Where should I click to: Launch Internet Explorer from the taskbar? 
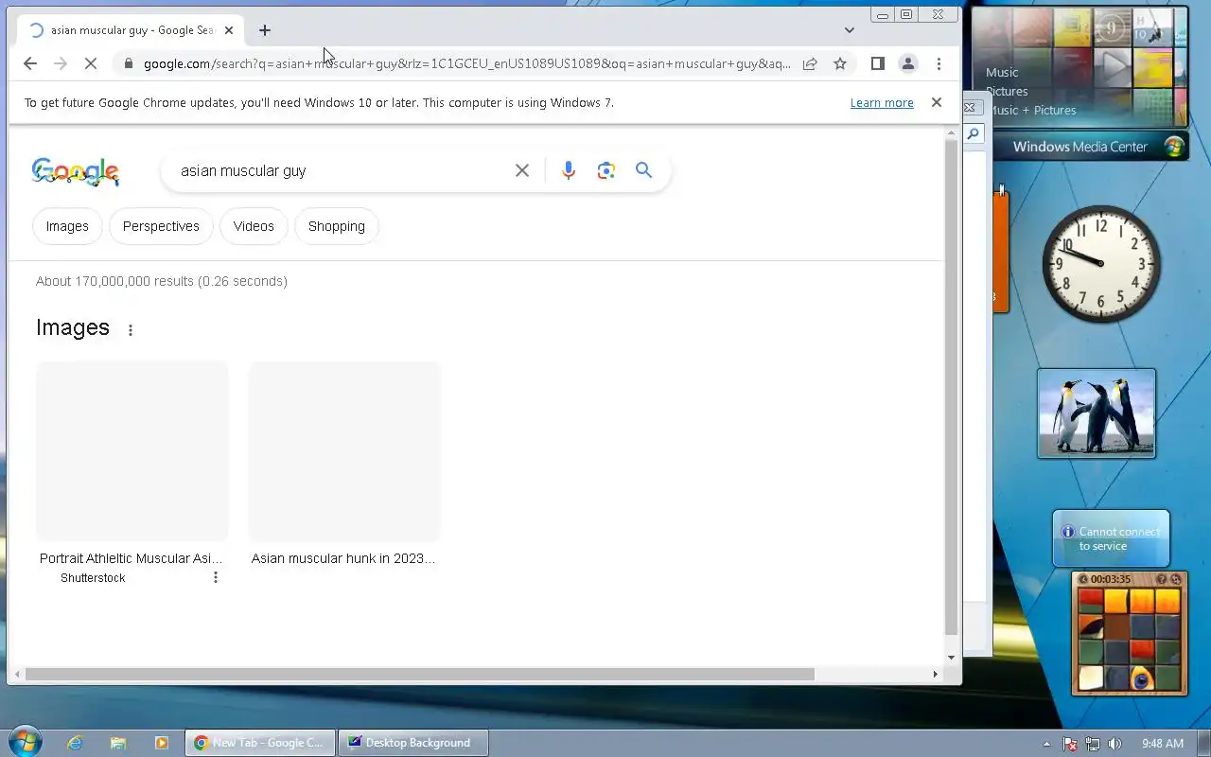click(75, 743)
